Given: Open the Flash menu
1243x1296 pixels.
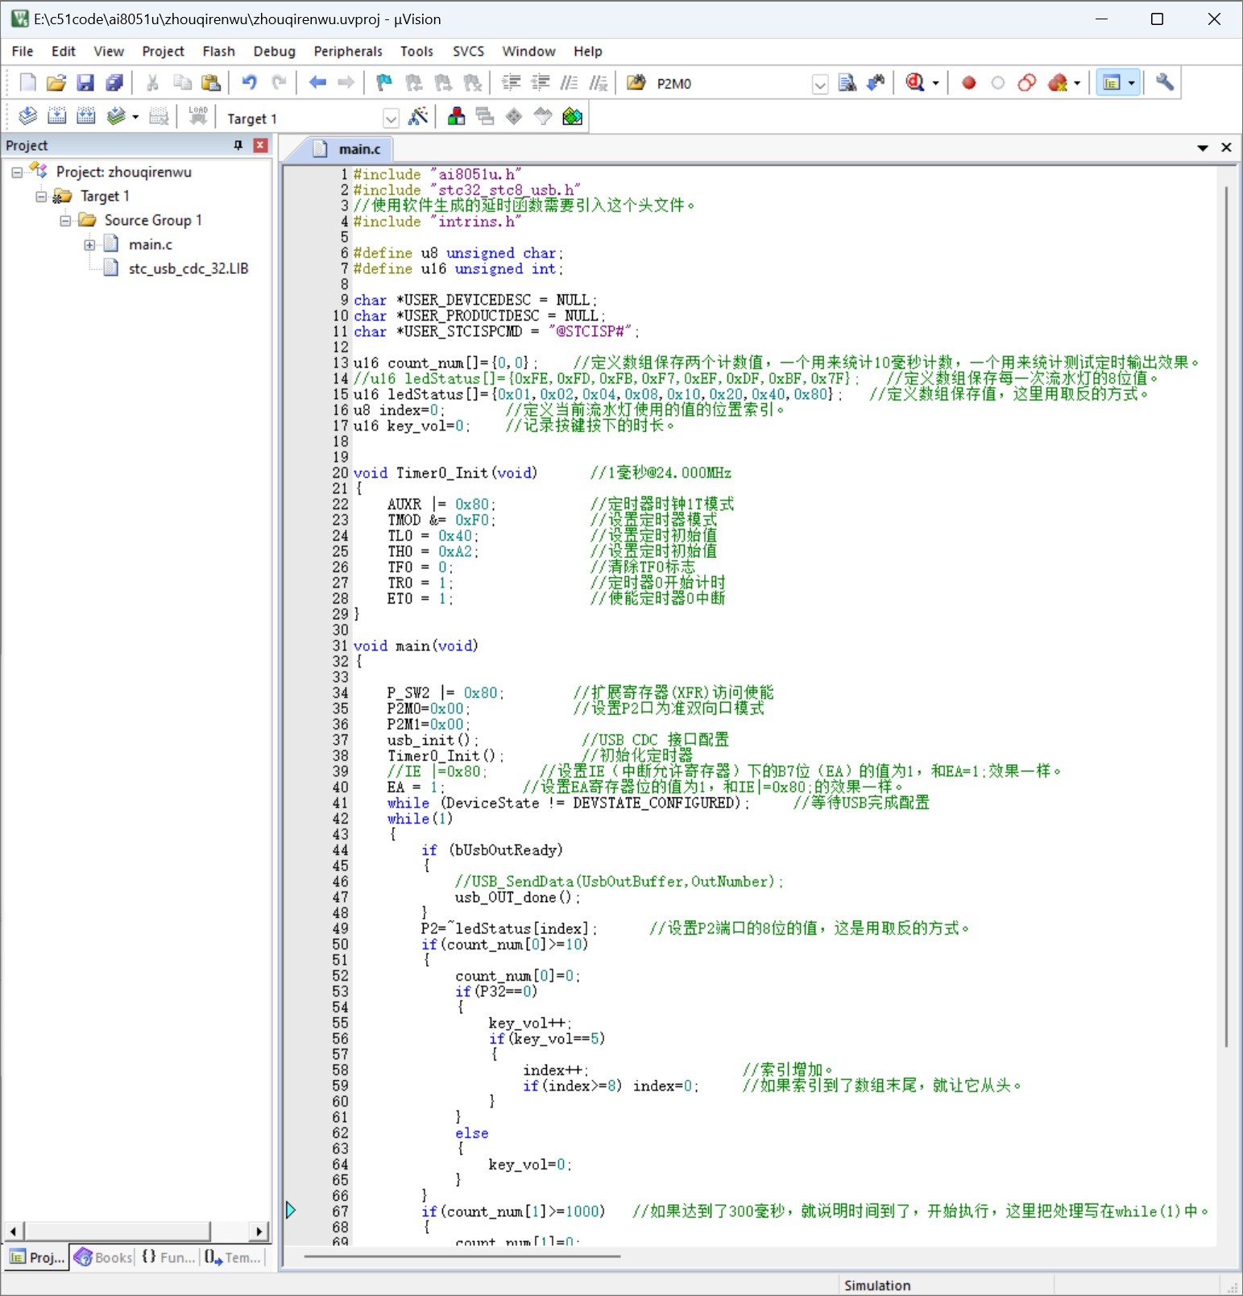Looking at the screenshot, I should (218, 51).
